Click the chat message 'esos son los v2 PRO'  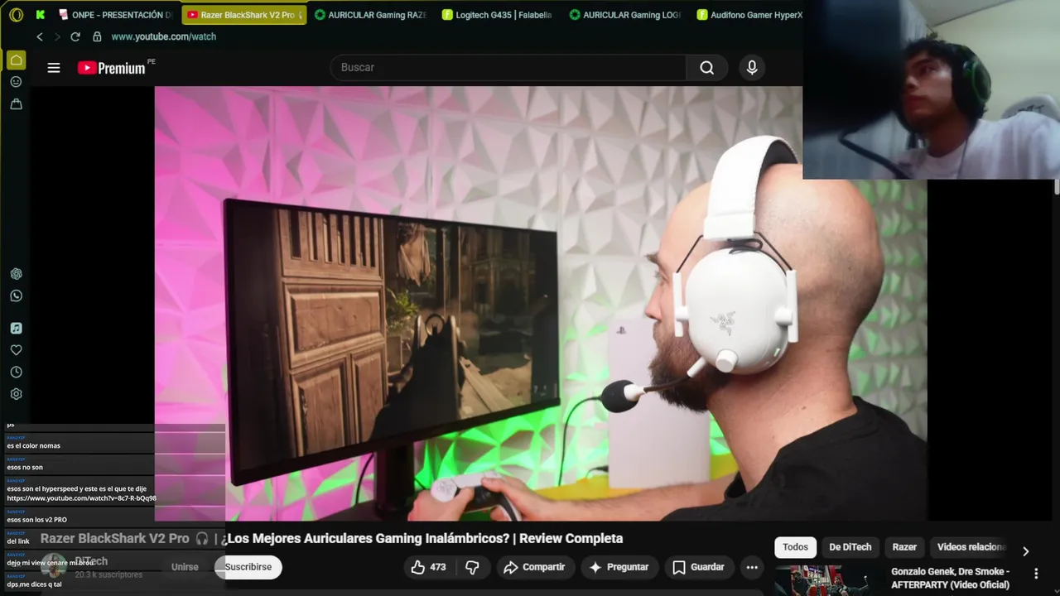point(36,520)
